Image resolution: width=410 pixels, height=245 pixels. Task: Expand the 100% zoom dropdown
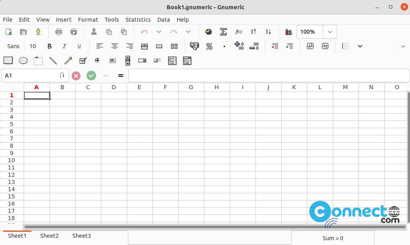coord(330,32)
